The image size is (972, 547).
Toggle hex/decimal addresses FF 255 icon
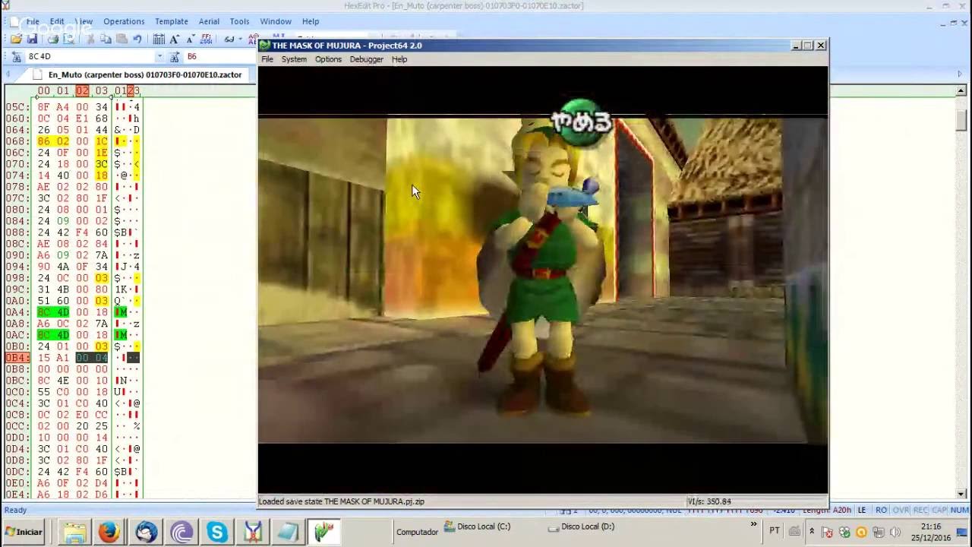(207, 39)
